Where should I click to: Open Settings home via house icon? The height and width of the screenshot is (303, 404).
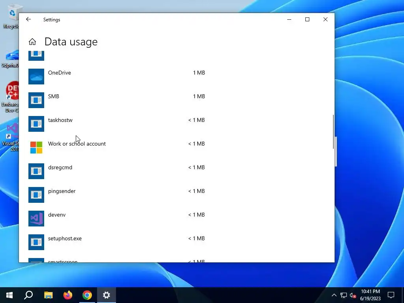[x=32, y=42]
